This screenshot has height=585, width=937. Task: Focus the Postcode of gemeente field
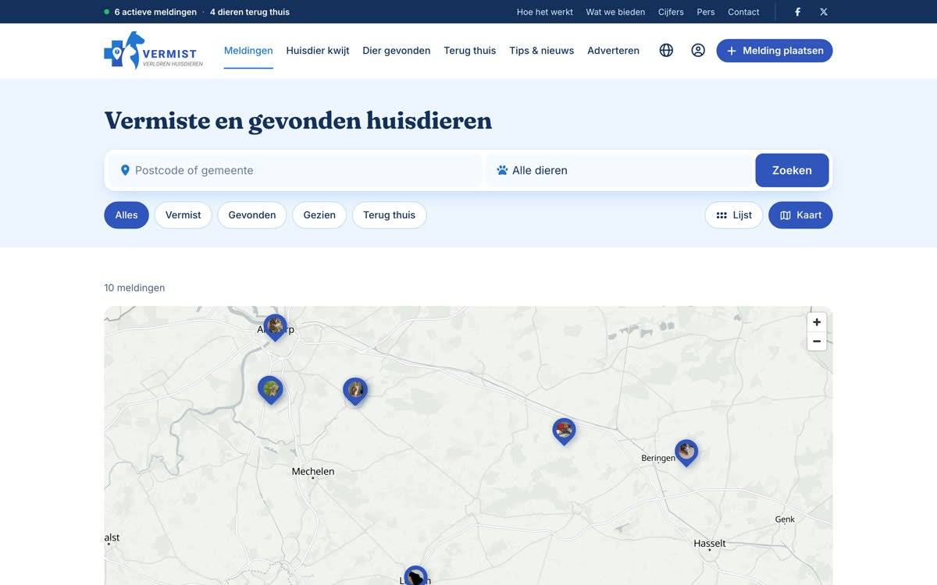pos(295,170)
